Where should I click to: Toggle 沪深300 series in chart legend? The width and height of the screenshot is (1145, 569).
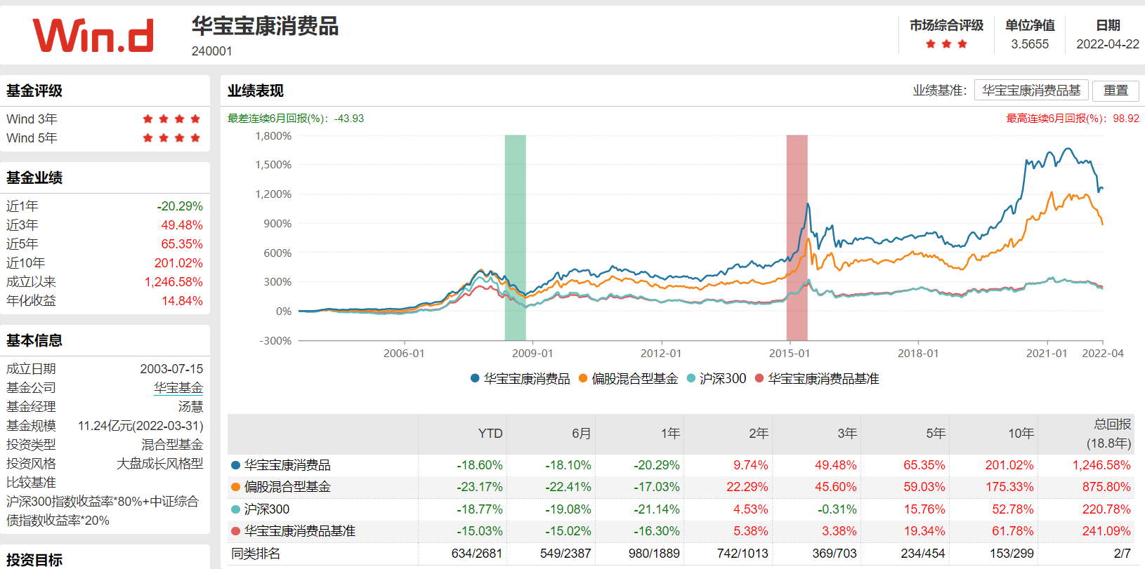[716, 379]
